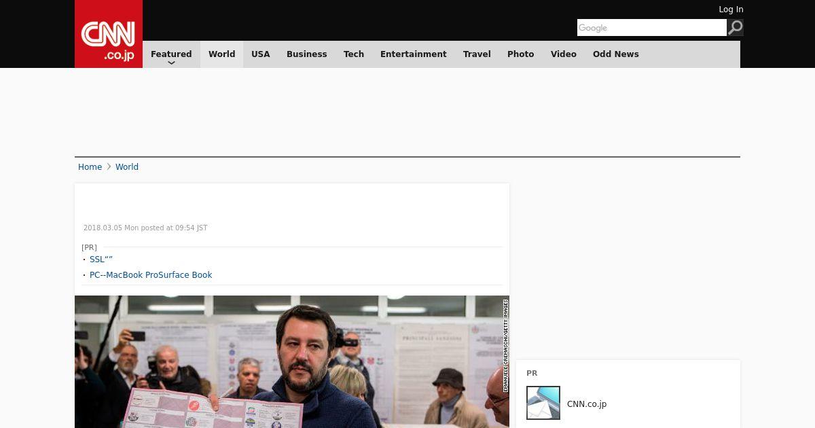Viewport: 815px width, 428px height.
Task: Click Home in the breadcrumb
Action: (90, 167)
